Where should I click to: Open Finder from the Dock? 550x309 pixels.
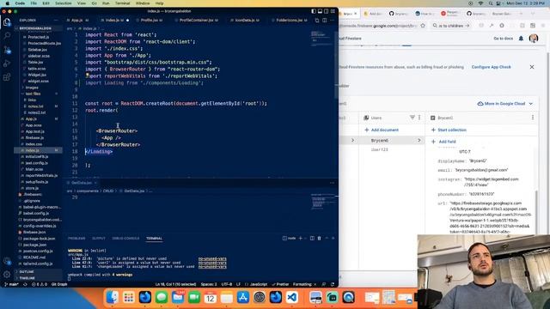(113, 298)
